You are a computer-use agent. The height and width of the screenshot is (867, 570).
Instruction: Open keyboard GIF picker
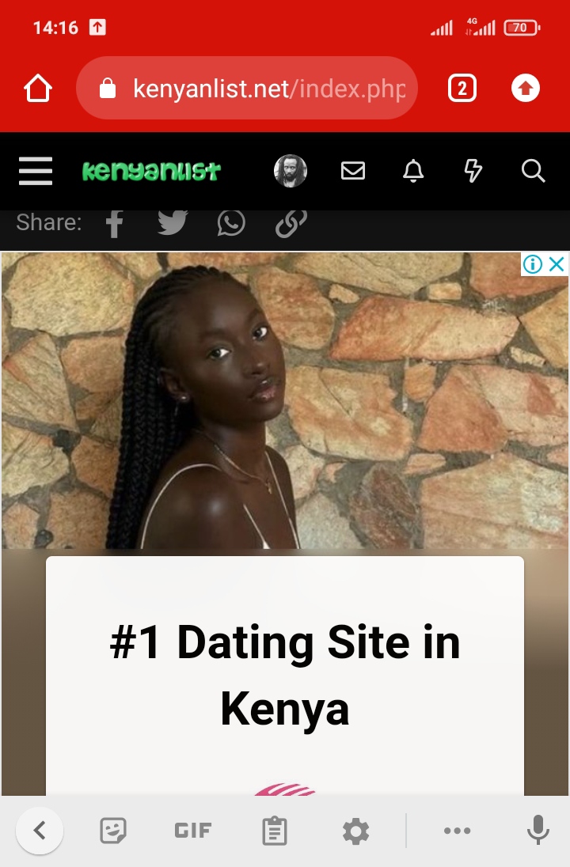pos(192,831)
